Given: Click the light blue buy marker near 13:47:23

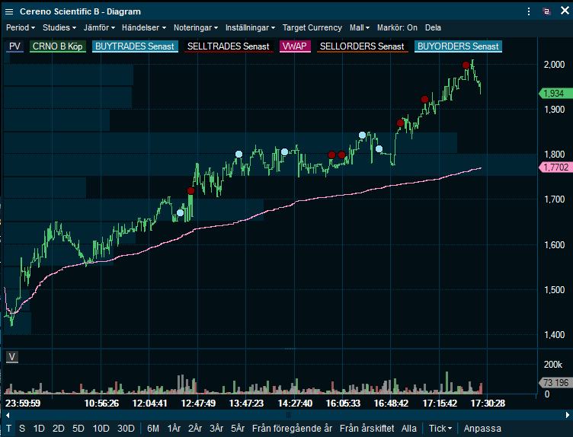Looking at the screenshot, I should [x=238, y=154].
